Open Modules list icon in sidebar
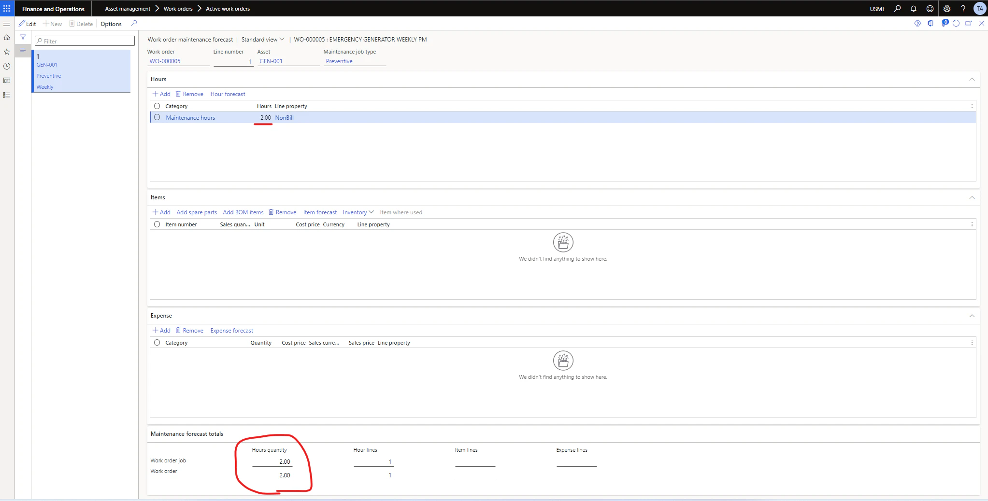The height and width of the screenshot is (501, 988). 7,95
